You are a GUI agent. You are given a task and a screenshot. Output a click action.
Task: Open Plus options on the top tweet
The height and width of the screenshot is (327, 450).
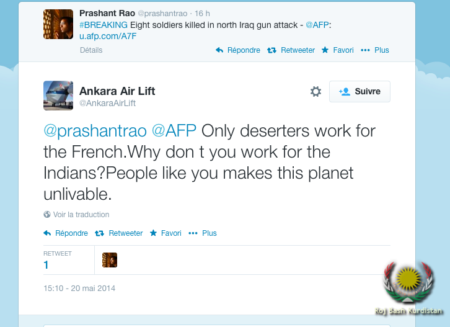point(375,50)
